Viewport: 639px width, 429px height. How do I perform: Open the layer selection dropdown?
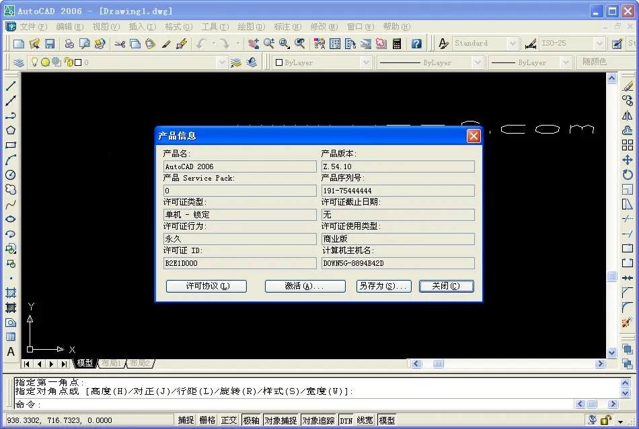coord(222,62)
